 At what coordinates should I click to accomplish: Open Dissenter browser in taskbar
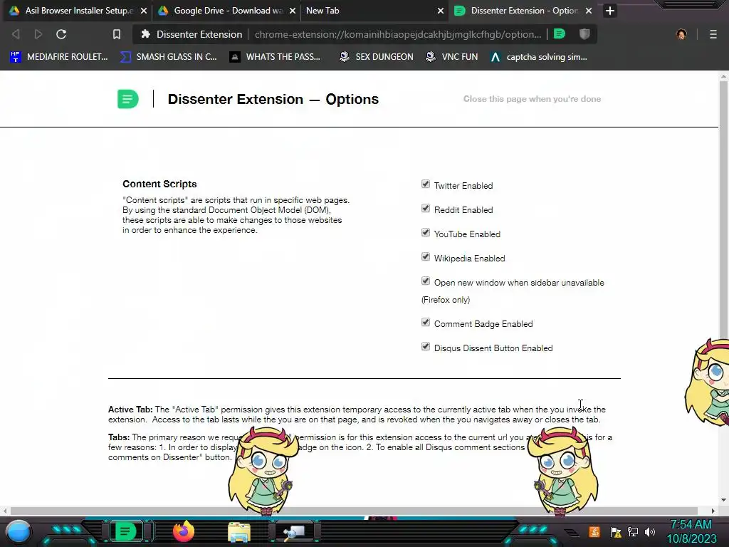point(125,531)
